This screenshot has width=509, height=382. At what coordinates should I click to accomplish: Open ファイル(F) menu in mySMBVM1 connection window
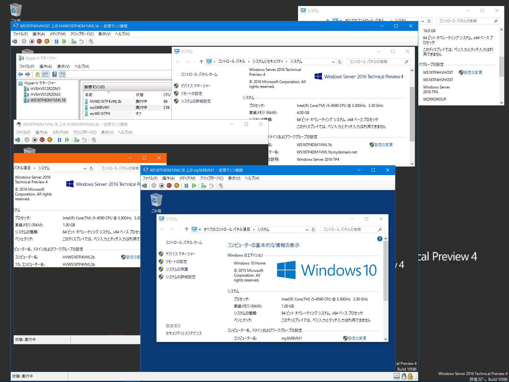point(150,178)
